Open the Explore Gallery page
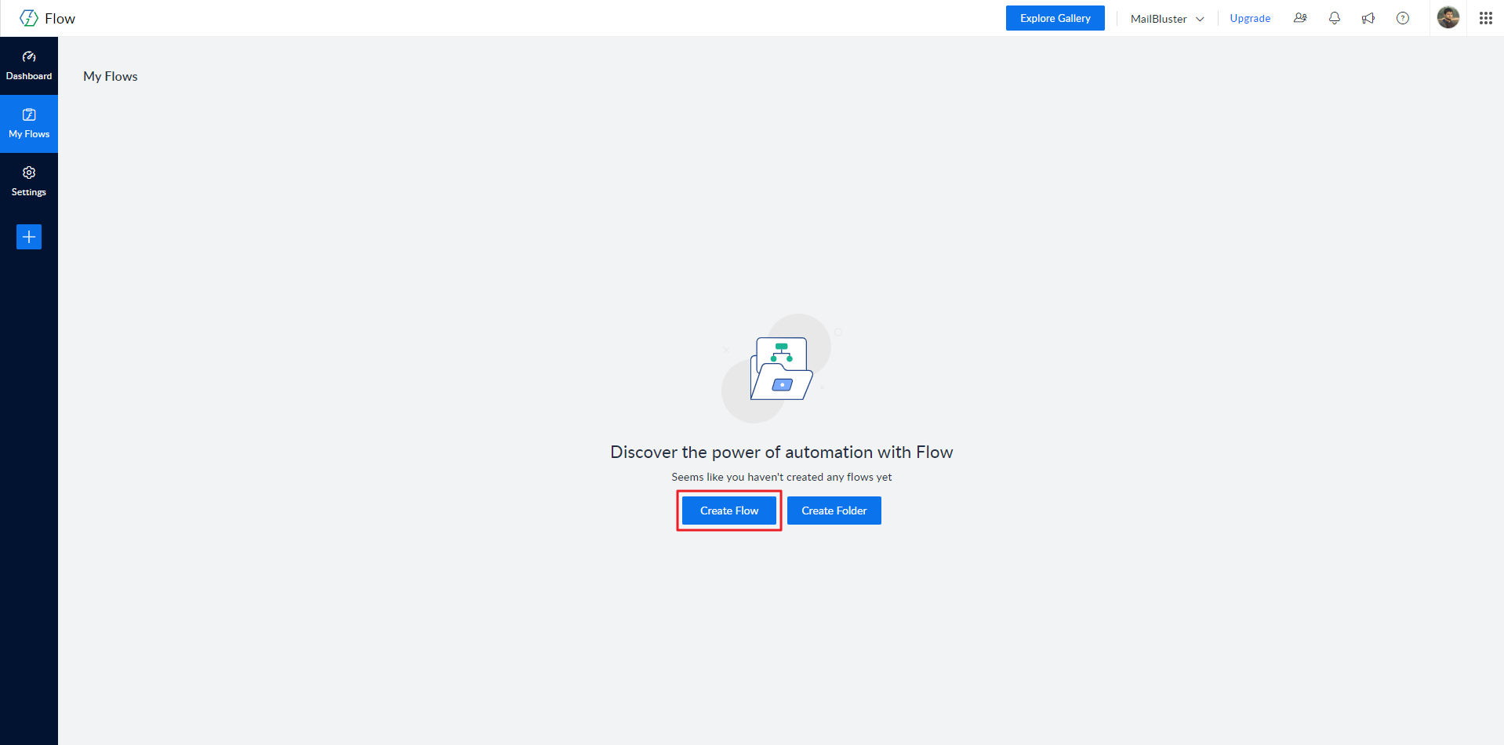Screen dimensions: 1504x745 coord(1055,18)
